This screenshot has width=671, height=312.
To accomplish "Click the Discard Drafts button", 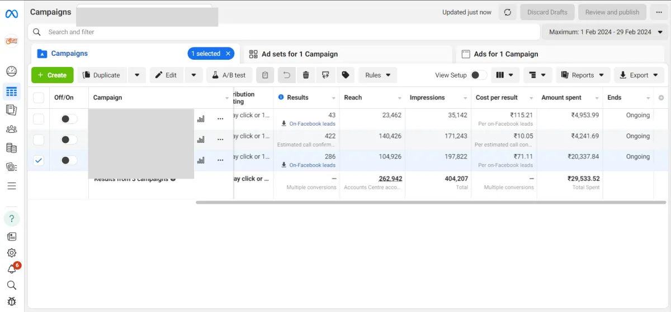I will (x=547, y=12).
